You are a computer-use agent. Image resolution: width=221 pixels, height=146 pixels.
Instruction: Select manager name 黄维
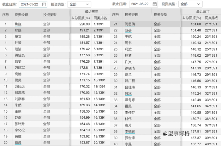[x=18, y=136]
